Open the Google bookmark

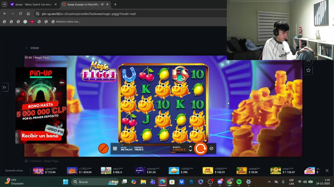(25, 22)
